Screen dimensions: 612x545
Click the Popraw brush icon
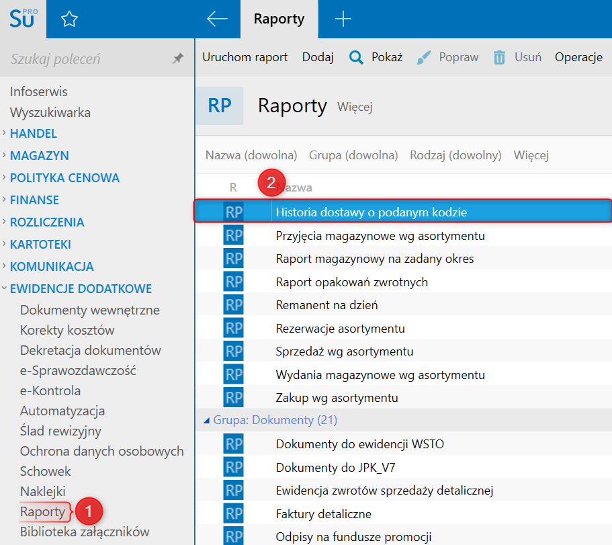click(x=424, y=58)
